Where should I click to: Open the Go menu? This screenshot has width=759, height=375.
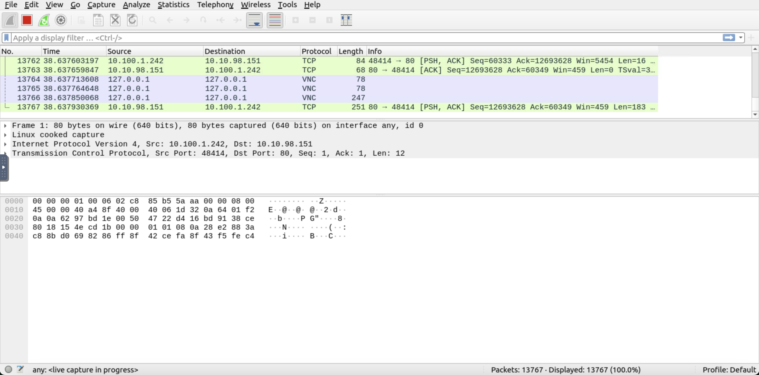(x=75, y=5)
